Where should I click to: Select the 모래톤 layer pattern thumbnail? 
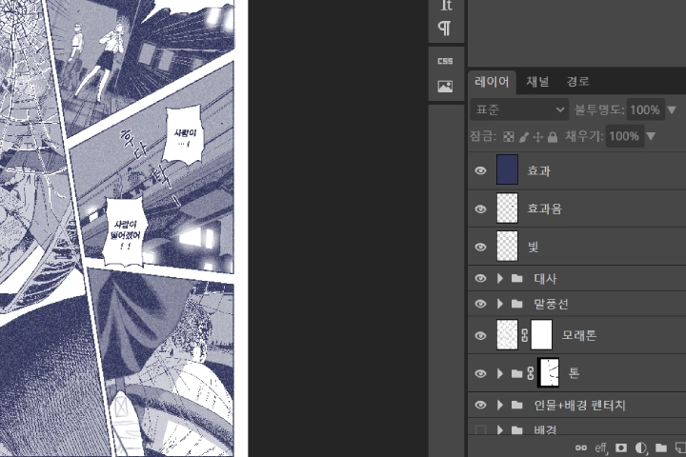click(x=508, y=335)
